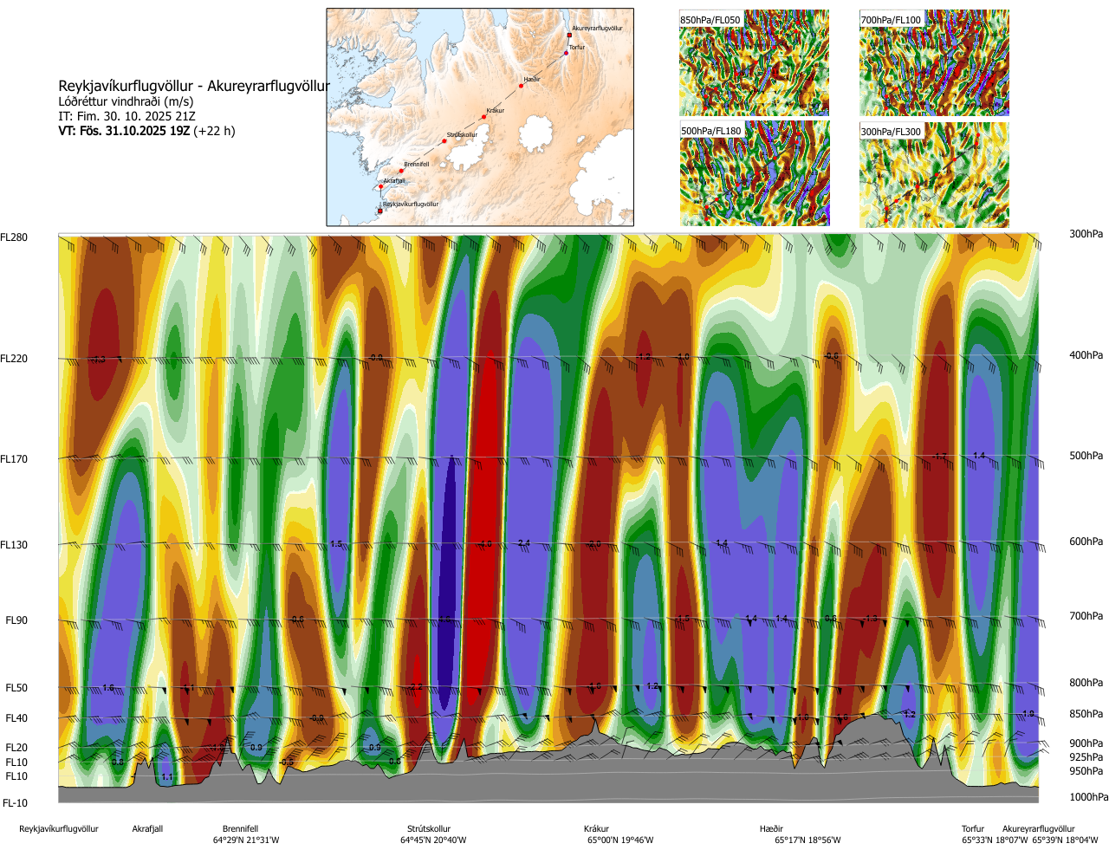1109x850 pixels.
Task: Click the Akureyrarflugvöllur marker on the route map
Action: point(569,36)
